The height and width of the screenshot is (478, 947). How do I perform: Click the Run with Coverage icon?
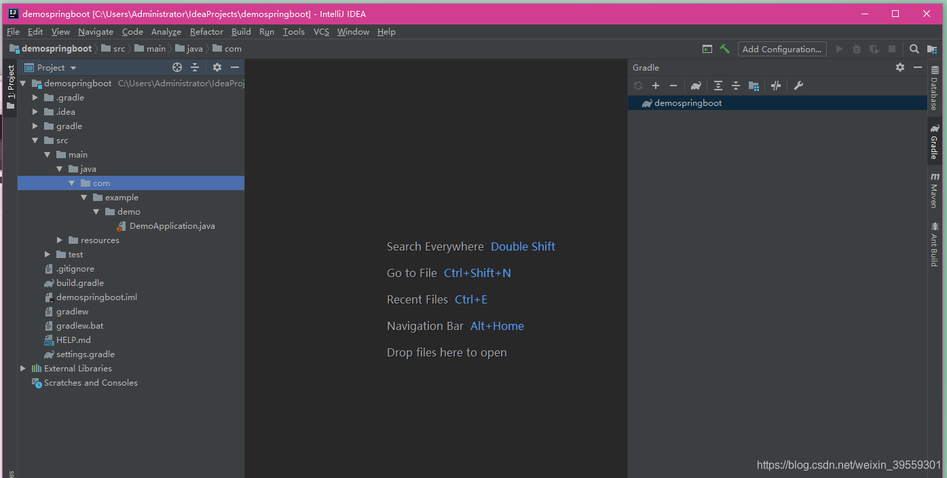click(x=874, y=49)
